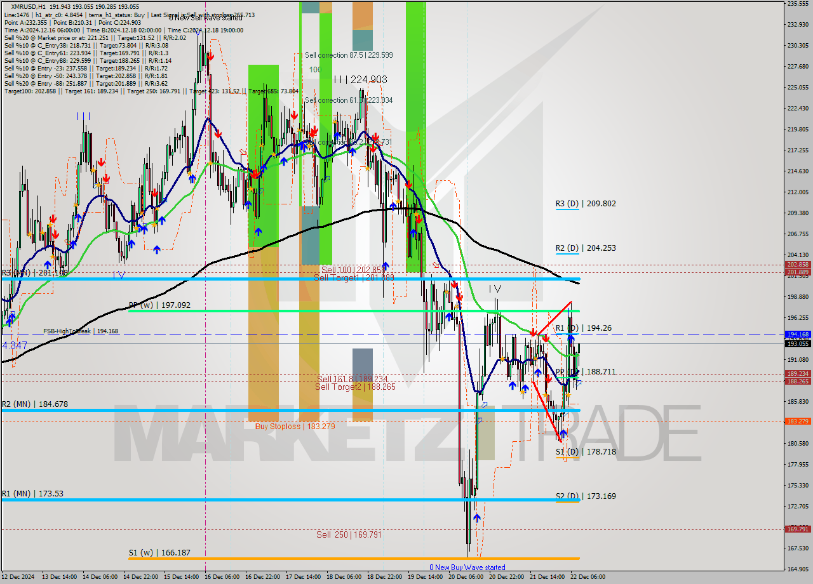813x584 pixels.
Task: Click the 'Sell %20 @ Entry -88: 251.887' line
Action: (x=86, y=83)
